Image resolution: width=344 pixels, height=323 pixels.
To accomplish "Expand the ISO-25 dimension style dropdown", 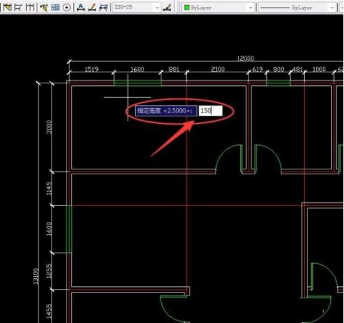I will coord(157,7).
